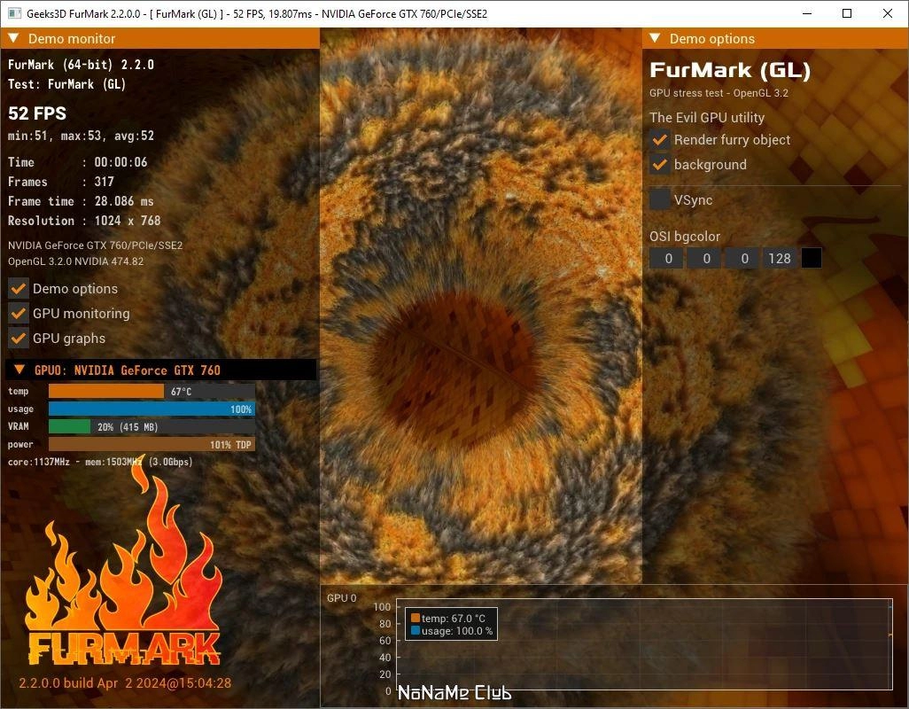Minimize the FurMark window

806,13
